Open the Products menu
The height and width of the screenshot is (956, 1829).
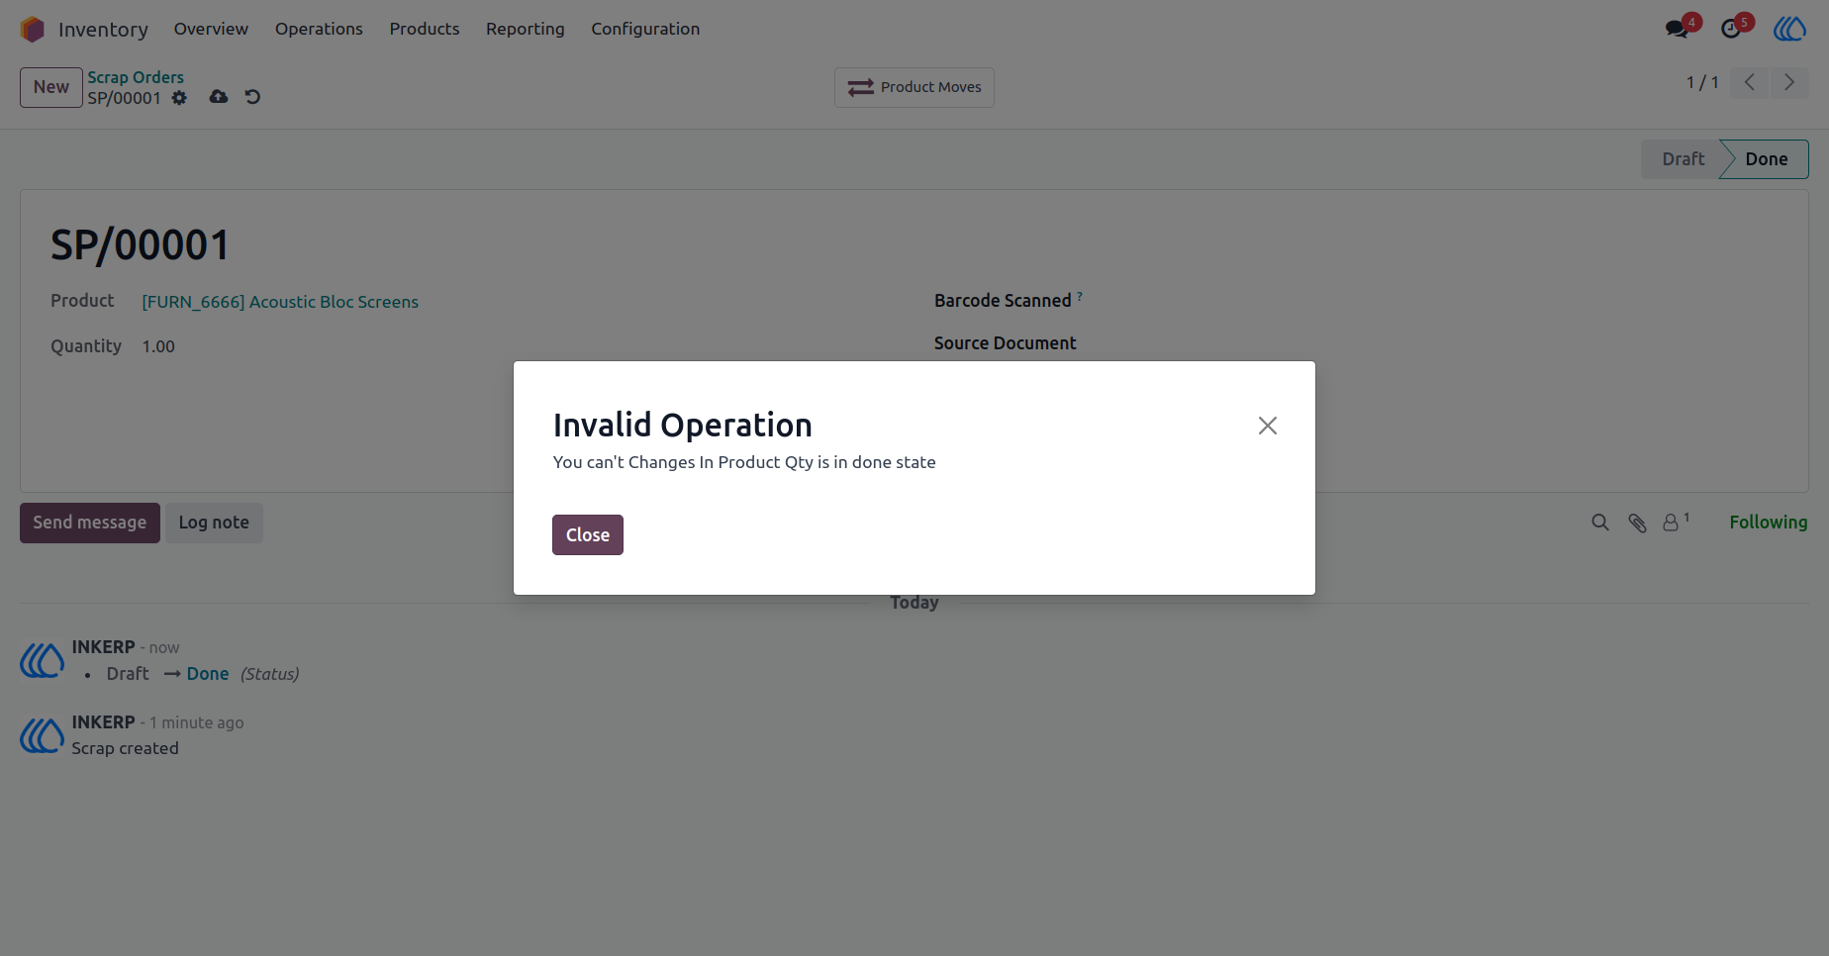click(425, 29)
